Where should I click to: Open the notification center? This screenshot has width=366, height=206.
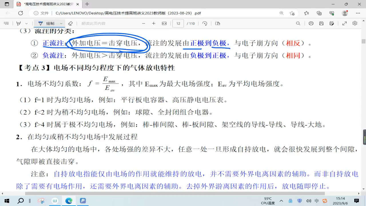(357, 201)
